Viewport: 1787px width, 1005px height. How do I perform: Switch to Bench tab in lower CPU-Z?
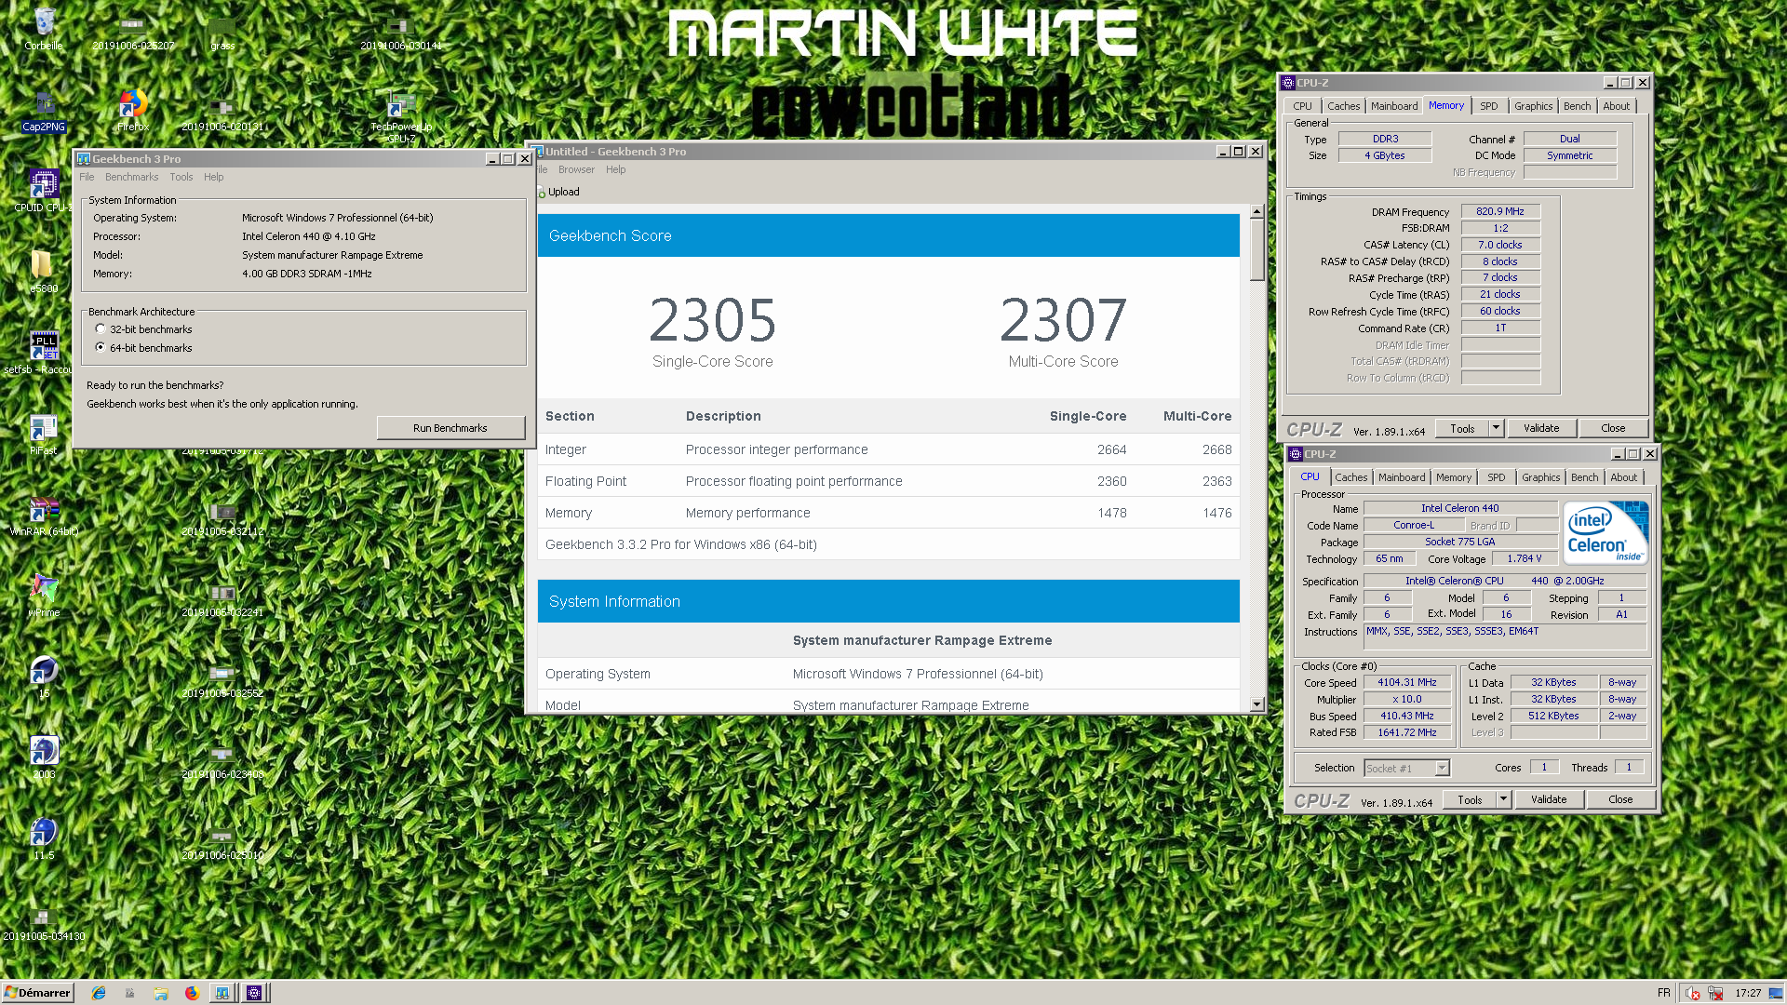coord(1584,477)
